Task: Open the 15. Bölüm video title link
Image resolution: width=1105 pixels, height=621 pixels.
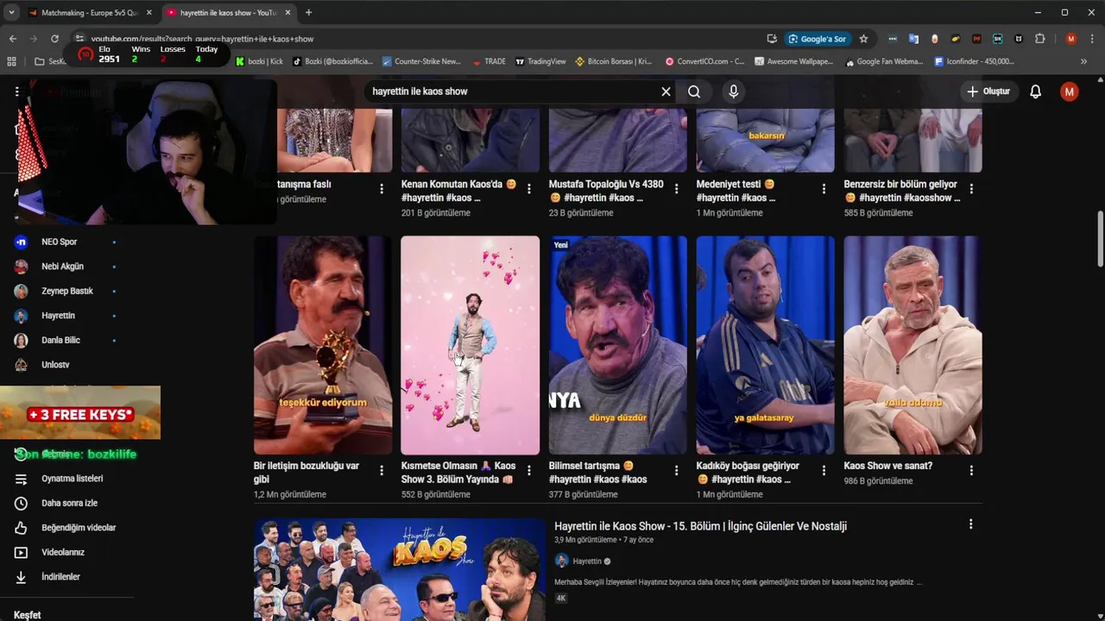Action: pyautogui.click(x=700, y=526)
